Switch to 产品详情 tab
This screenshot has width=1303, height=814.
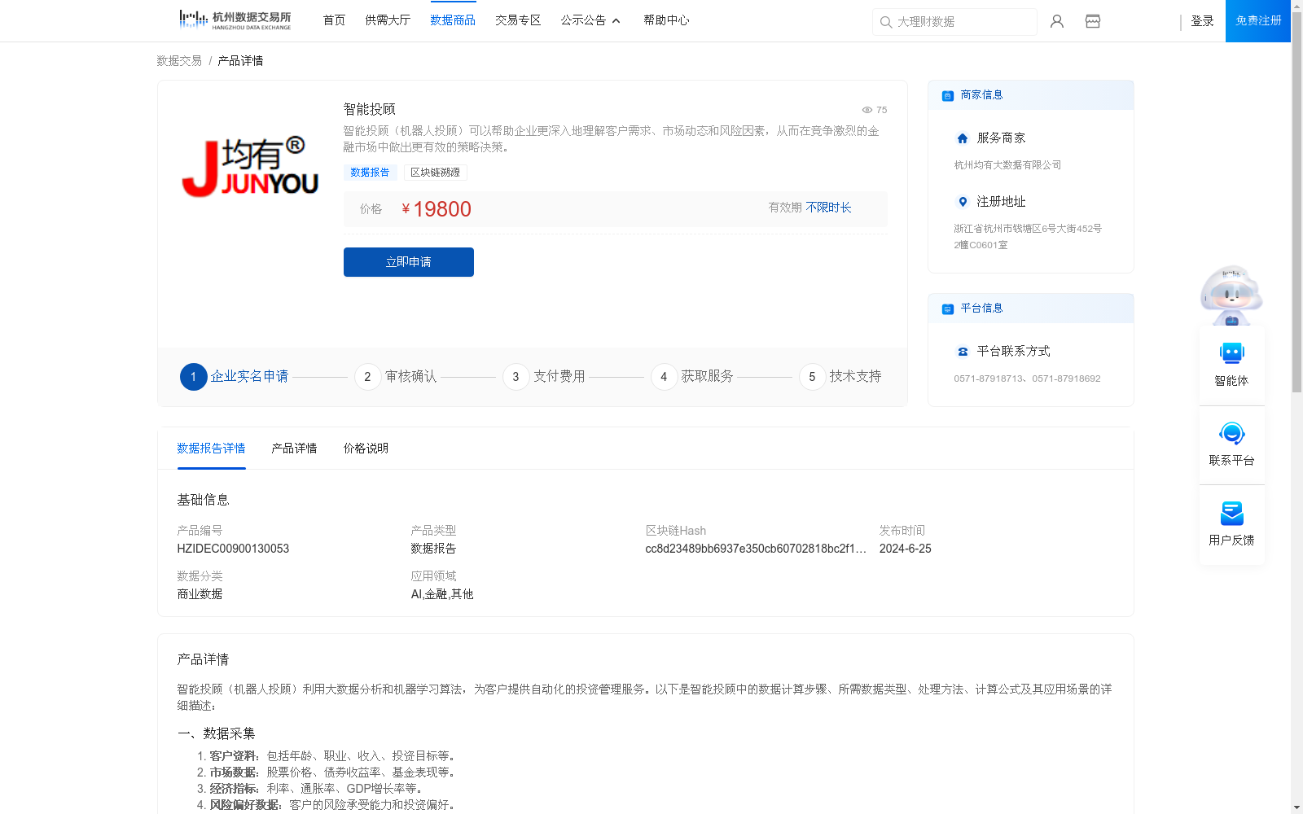[x=294, y=449]
